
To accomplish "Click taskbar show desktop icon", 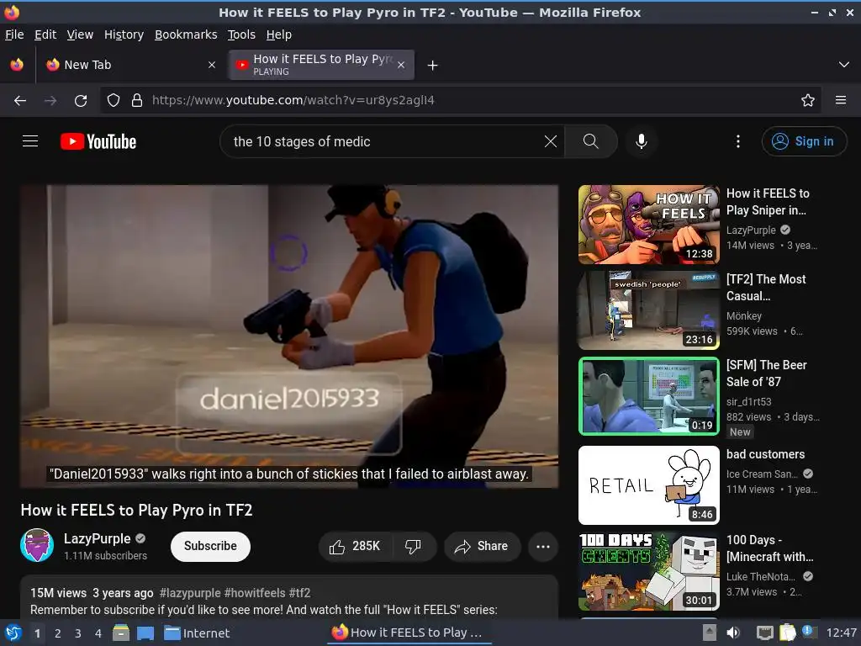I will (x=145, y=633).
